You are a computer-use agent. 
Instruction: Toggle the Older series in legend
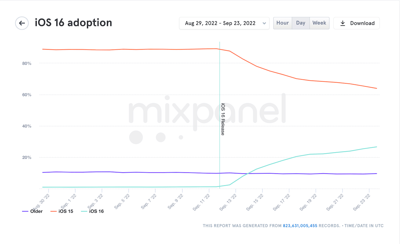(36, 211)
